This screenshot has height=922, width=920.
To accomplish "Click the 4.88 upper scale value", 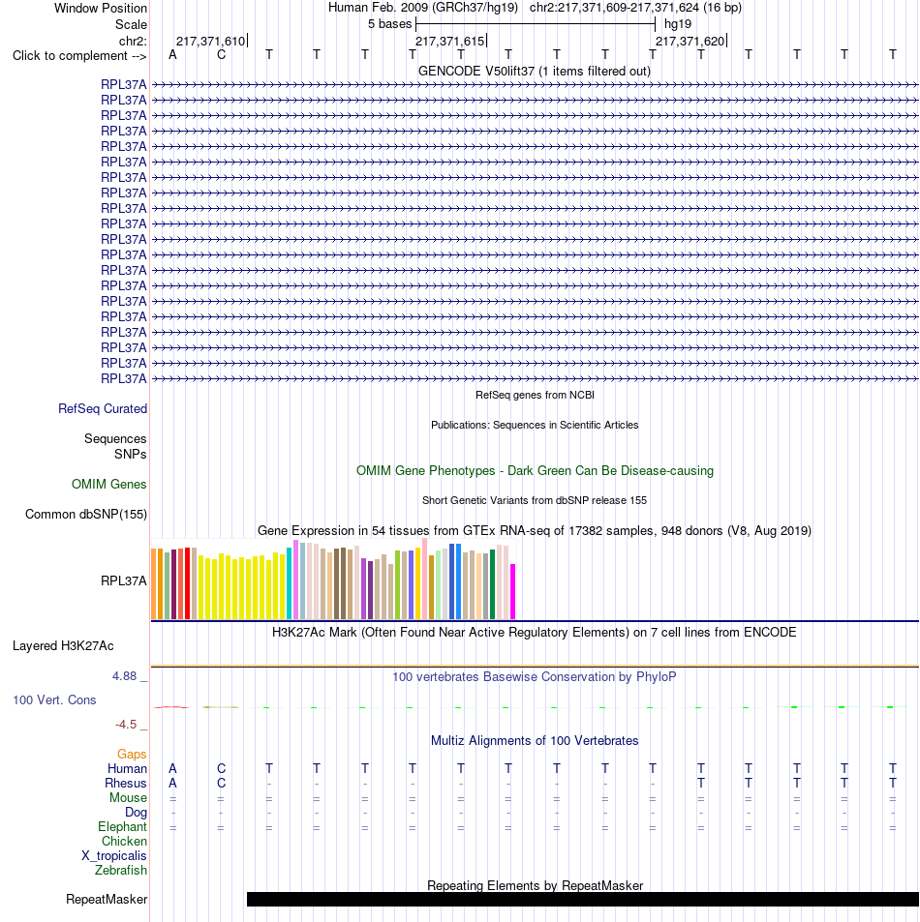I will (124, 676).
